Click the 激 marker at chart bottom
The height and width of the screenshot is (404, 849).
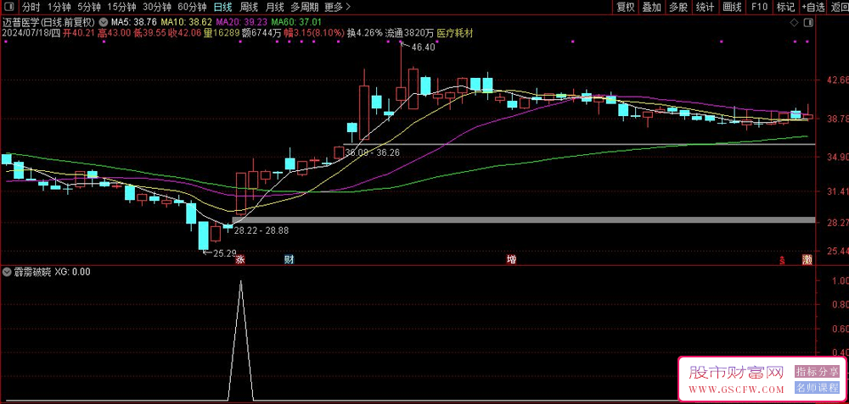click(807, 260)
